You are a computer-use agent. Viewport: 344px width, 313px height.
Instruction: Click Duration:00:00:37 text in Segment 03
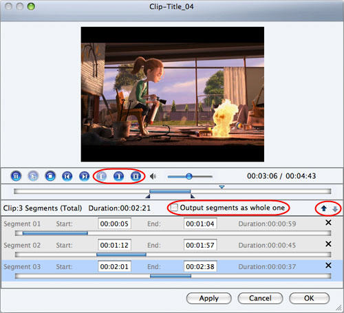click(267, 267)
